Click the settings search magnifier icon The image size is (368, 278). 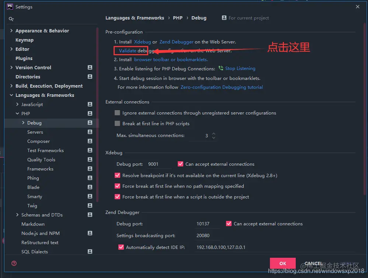11,19
